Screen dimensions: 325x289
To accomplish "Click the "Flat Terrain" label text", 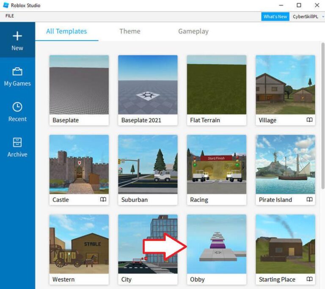I will (205, 120).
